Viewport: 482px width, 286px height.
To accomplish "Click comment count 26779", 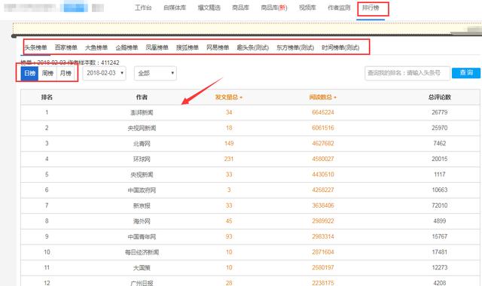I will (x=440, y=112).
